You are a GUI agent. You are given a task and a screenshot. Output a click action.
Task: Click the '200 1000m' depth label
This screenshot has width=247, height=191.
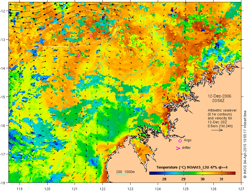click(125, 172)
